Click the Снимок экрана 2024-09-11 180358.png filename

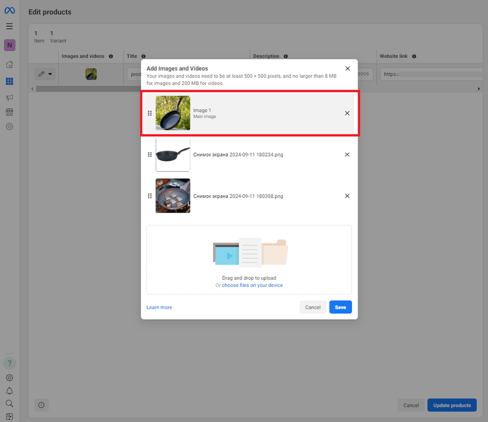tap(238, 196)
